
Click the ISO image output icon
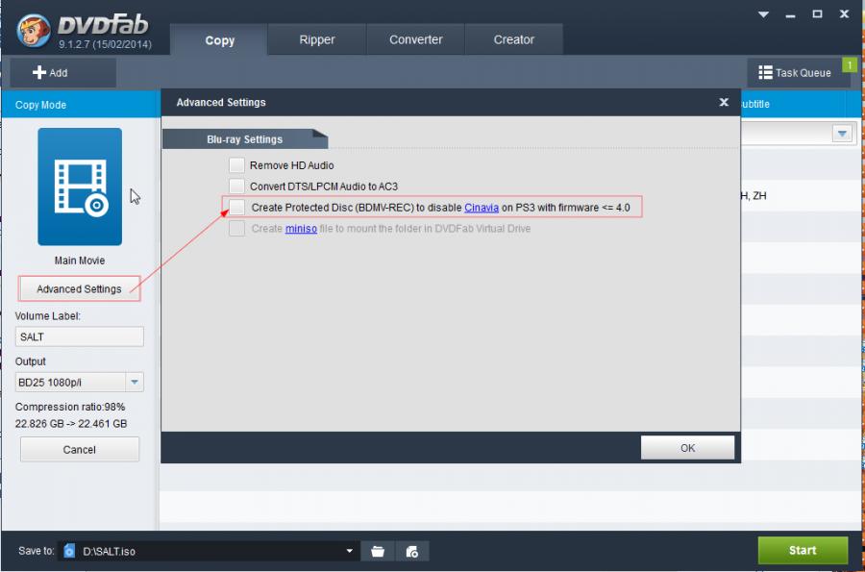(x=412, y=551)
